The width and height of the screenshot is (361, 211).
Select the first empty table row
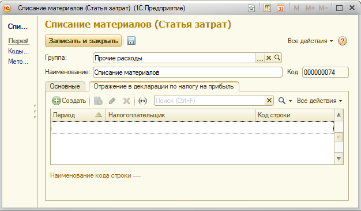(192, 127)
